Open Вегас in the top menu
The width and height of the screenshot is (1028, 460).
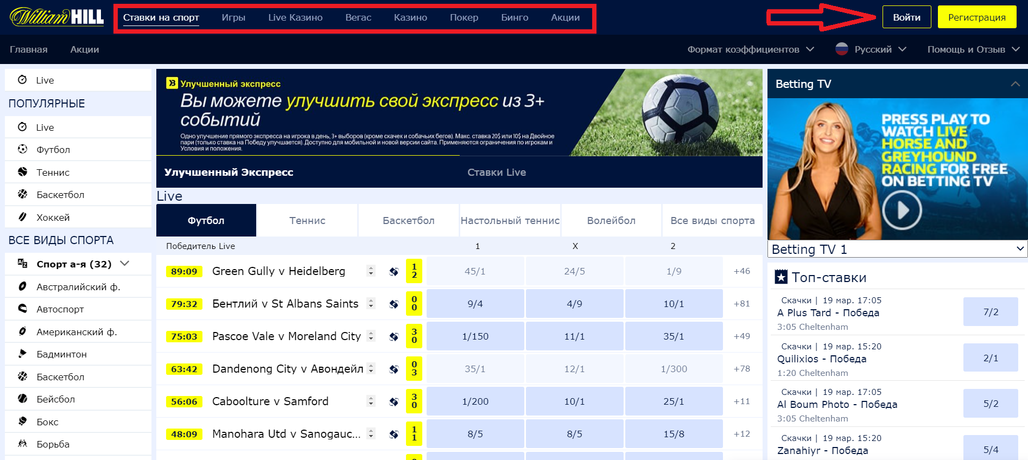tap(358, 17)
